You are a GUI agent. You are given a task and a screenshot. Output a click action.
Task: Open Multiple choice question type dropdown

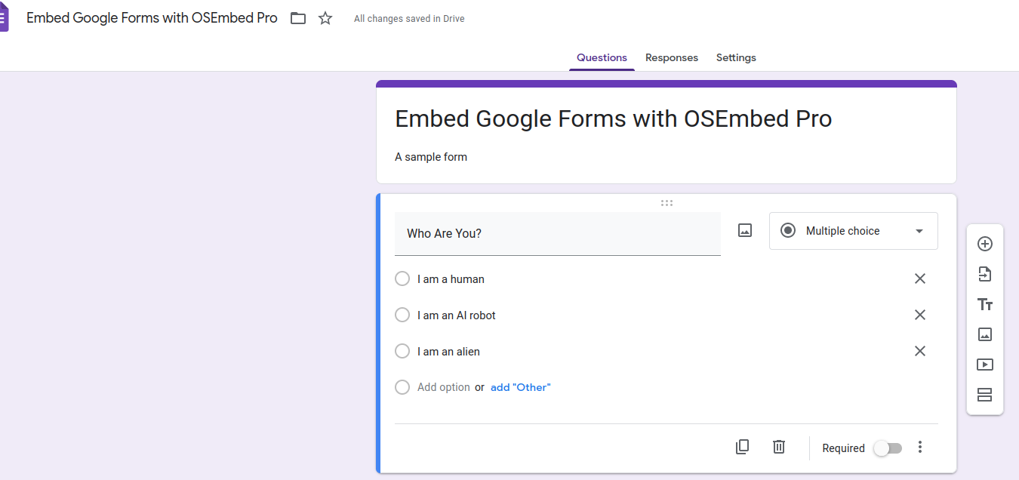click(854, 231)
